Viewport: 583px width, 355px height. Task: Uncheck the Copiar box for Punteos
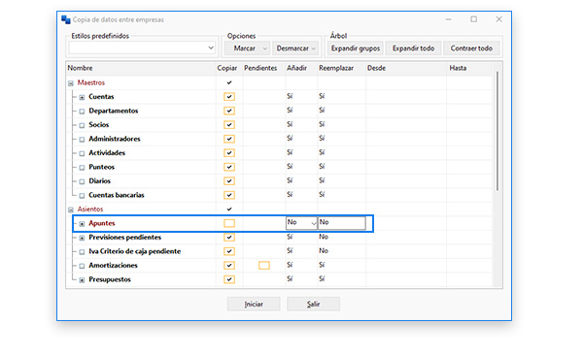pos(229,167)
